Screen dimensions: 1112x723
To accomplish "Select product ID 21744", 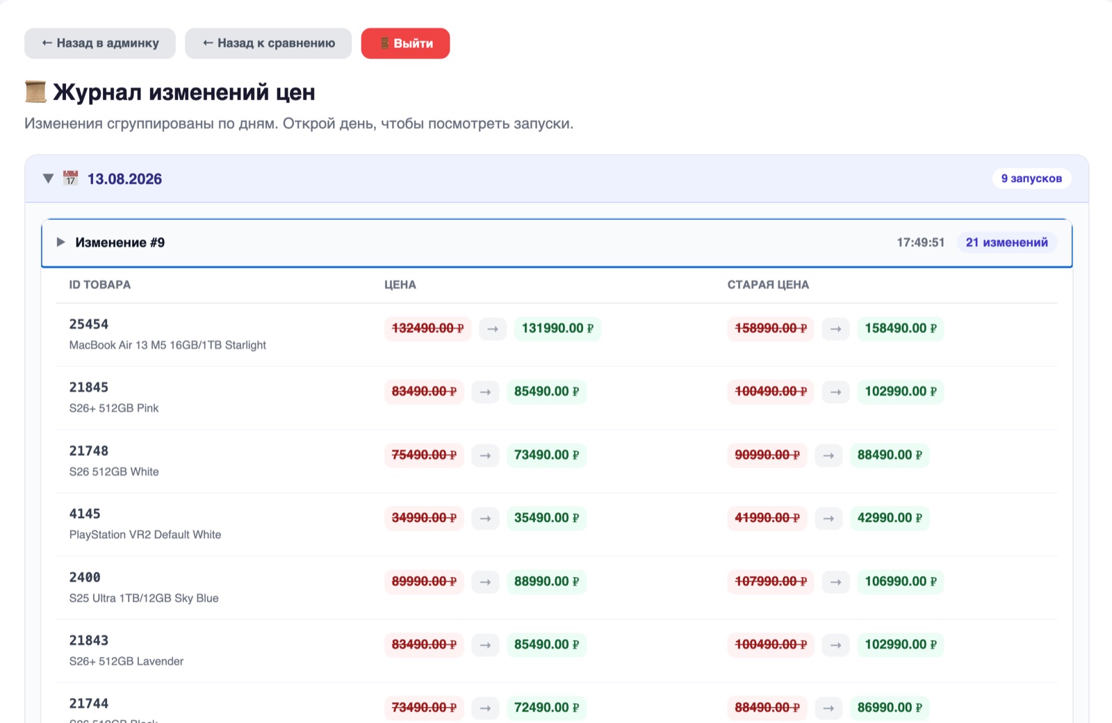I will click(89, 704).
